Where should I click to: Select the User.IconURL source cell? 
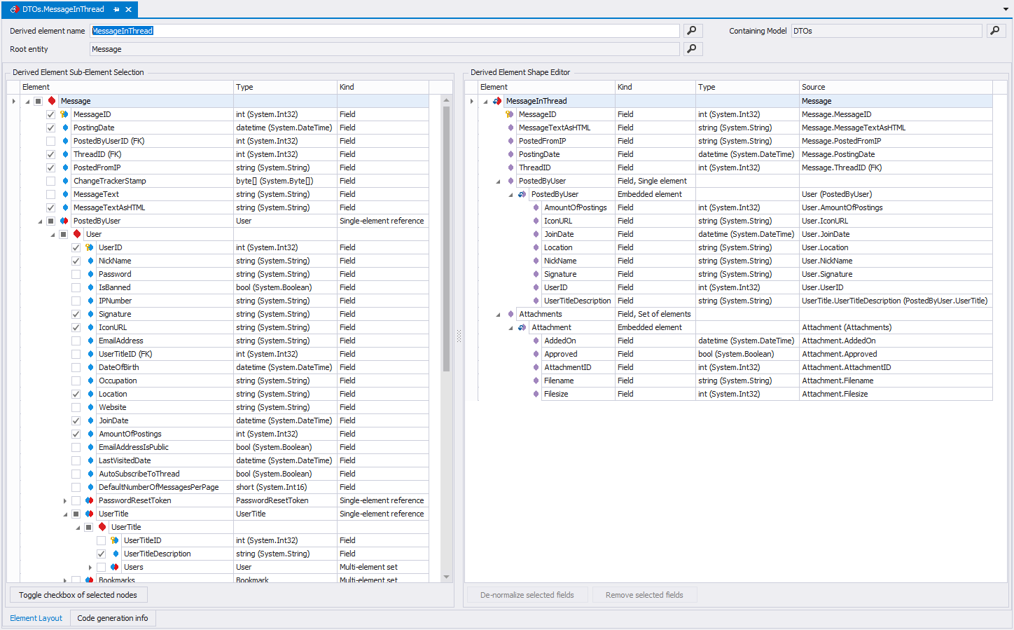click(x=896, y=221)
